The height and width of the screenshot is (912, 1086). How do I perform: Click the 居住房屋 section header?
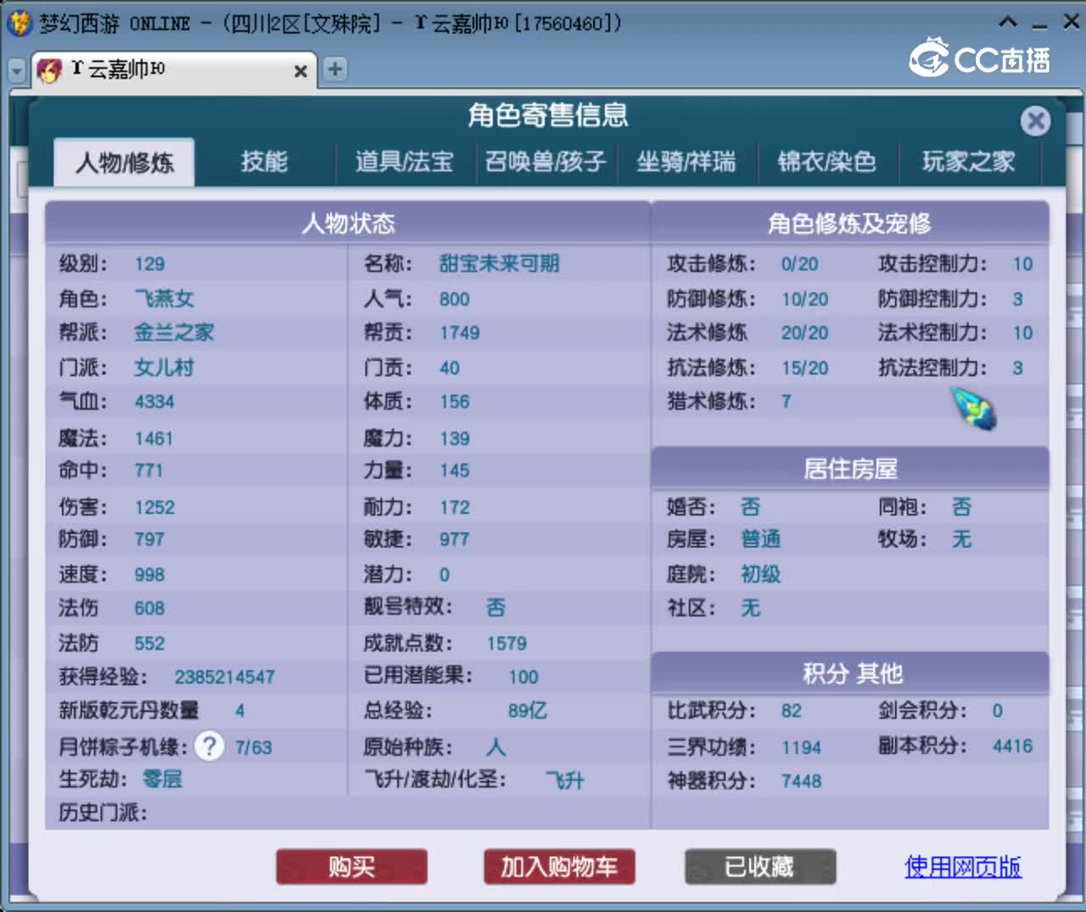tap(850, 469)
